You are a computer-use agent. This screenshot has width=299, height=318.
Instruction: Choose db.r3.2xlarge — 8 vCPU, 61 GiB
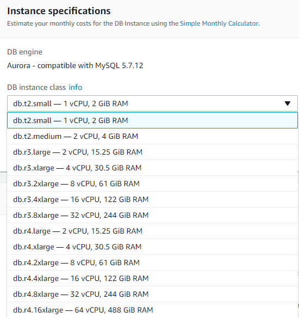click(152, 184)
